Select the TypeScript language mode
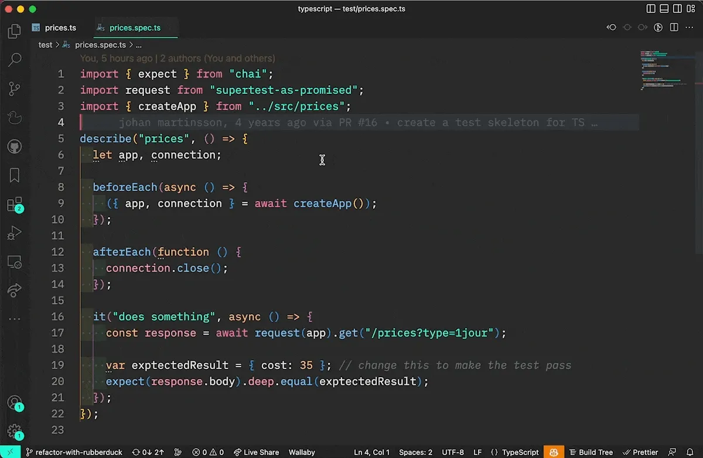The width and height of the screenshot is (703, 458). pos(520,452)
